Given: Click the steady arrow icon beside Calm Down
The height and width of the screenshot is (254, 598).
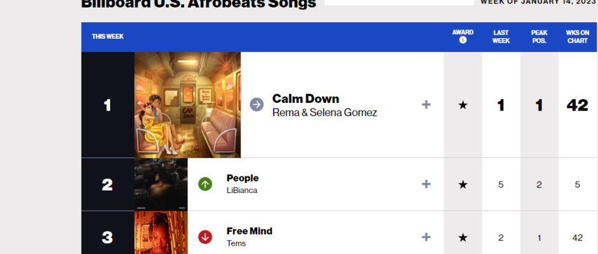Looking at the screenshot, I should [256, 105].
